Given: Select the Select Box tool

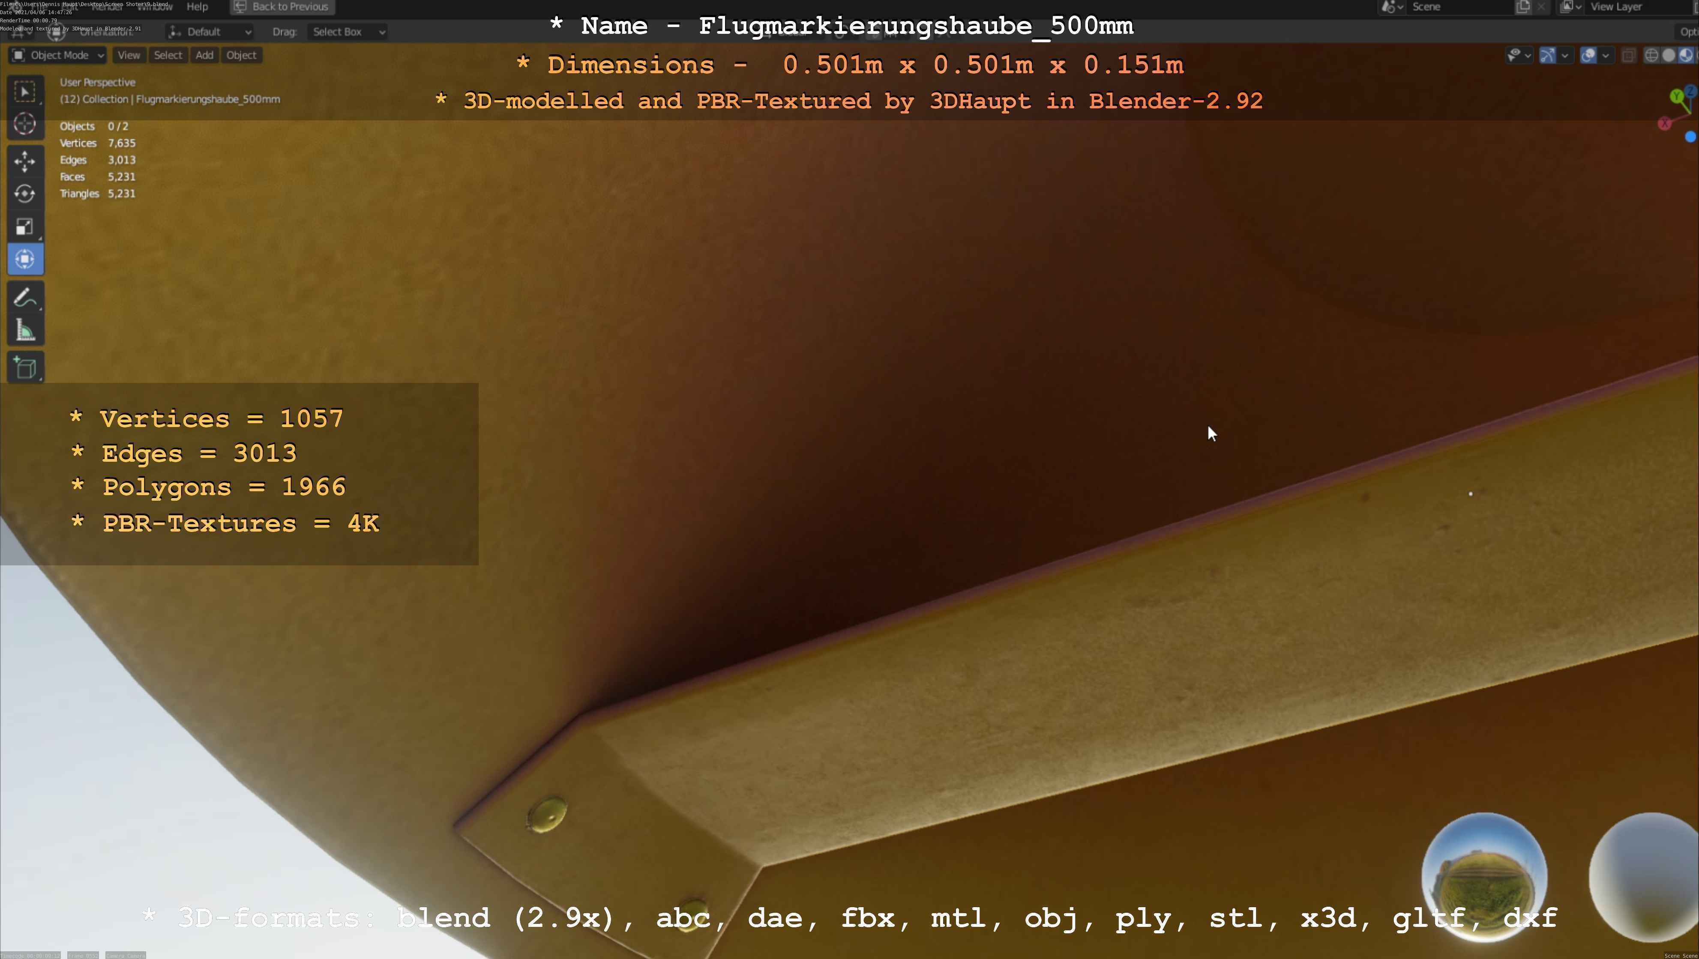Looking at the screenshot, I should (x=25, y=92).
